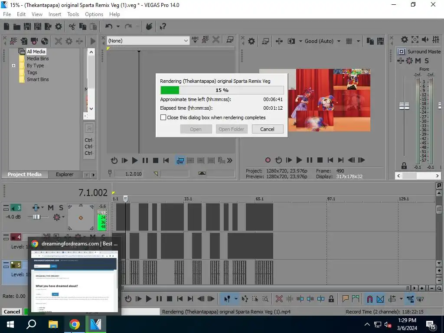Click the Save As icon in toolbar
Screen dimensions: 444x333
(38, 26)
